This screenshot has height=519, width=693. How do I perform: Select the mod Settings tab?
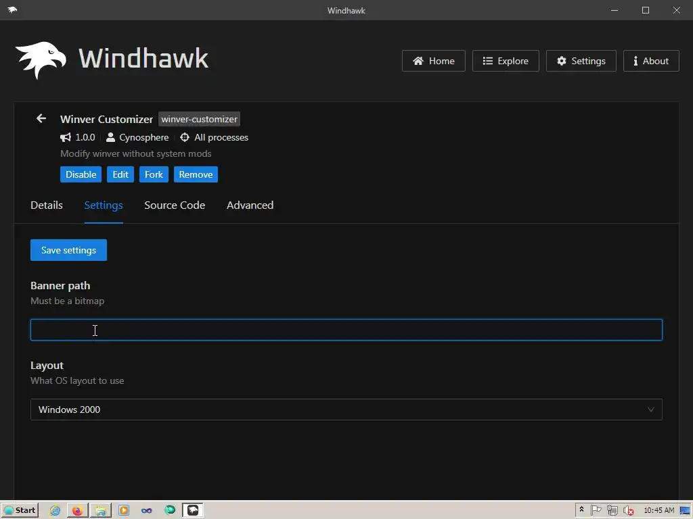click(104, 205)
